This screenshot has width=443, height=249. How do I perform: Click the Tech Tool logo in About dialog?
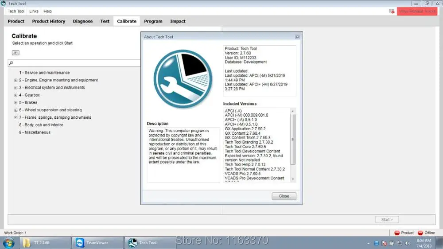pyautogui.click(x=183, y=79)
